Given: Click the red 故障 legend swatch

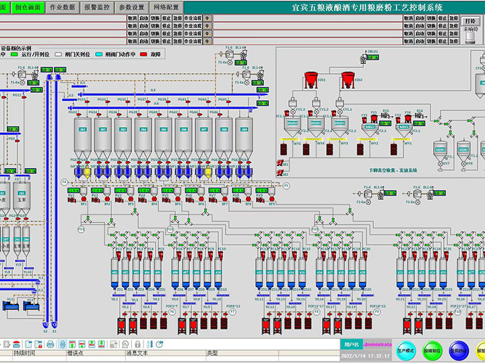Looking at the screenshot, I should [143, 54].
